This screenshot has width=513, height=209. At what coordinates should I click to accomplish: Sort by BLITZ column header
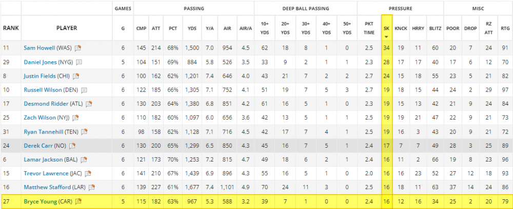coord(435,28)
